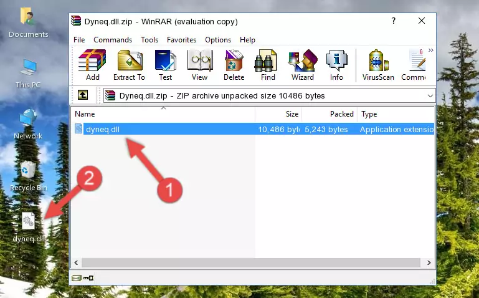The image size is (479, 298).
Task: Sort files by Name column
Action: click(x=163, y=114)
